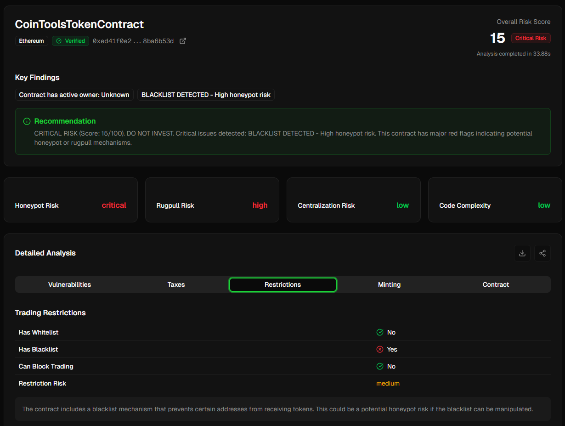This screenshot has height=426, width=565.
Task: Click the BLACKLIST DETECTED key finding chip
Action: click(206, 95)
